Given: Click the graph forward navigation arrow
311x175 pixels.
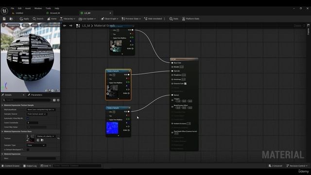Looking at the screenshot, I should (x=70, y=26).
